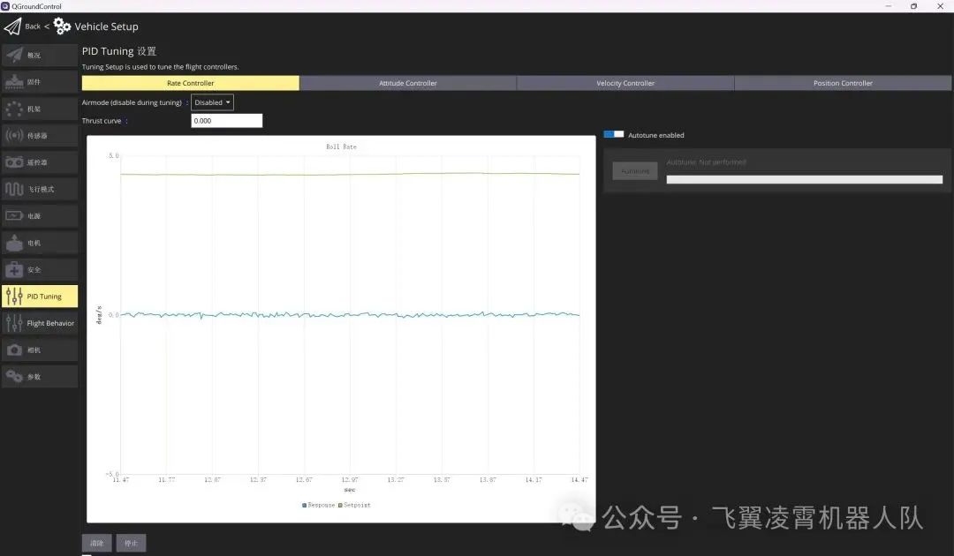This screenshot has width=954, height=556.
Task: Select the 机架 airframe icon
Action: pyautogui.click(x=14, y=109)
